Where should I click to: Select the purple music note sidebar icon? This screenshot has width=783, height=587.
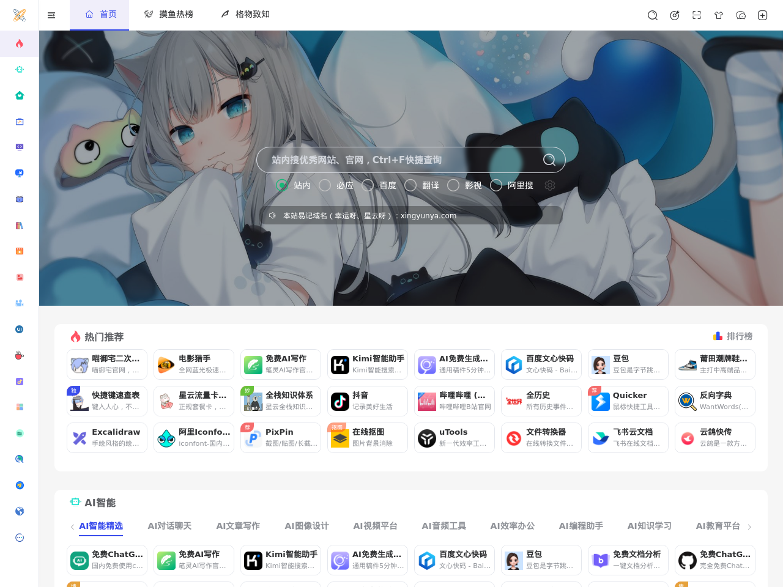pyautogui.click(x=20, y=382)
